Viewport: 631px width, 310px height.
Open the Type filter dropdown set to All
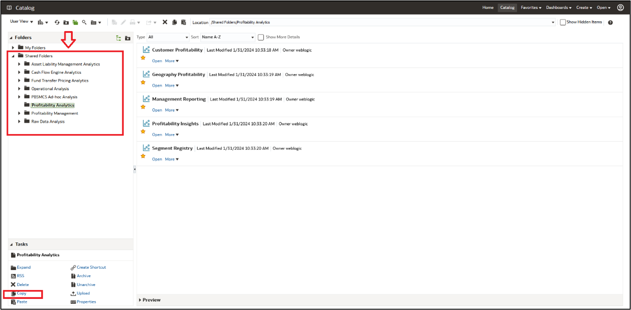(168, 37)
